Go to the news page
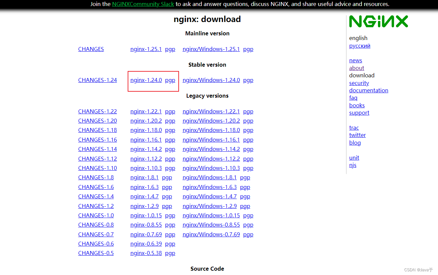The image size is (438, 275). 356,60
